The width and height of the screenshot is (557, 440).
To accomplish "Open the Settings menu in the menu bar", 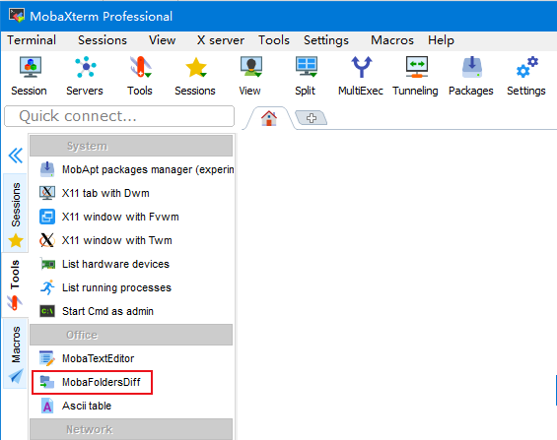I will [326, 40].
